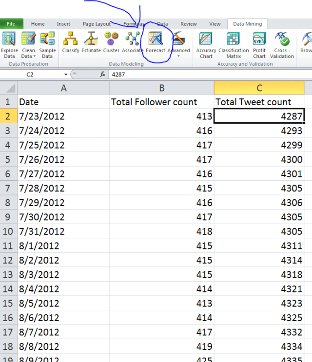Launch the Sample Data wizard
312x362 pixels.
click(x=47, y=45)
